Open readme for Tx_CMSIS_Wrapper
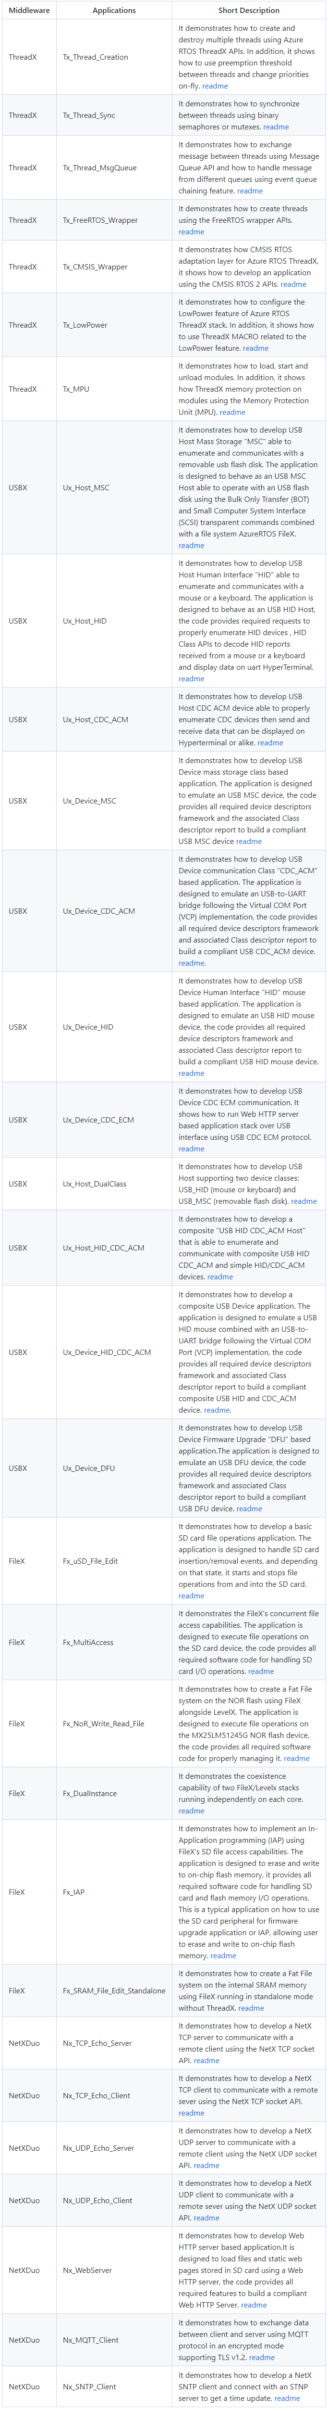Viewport: 328px width, 2411px height. [293, 283]
